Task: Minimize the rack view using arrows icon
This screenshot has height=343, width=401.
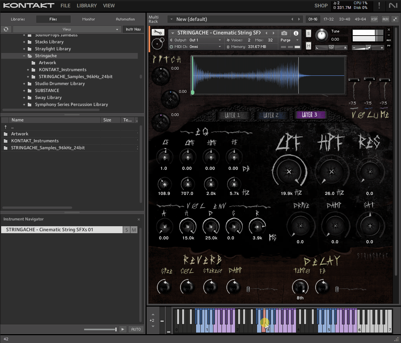Action: [395, 19]
